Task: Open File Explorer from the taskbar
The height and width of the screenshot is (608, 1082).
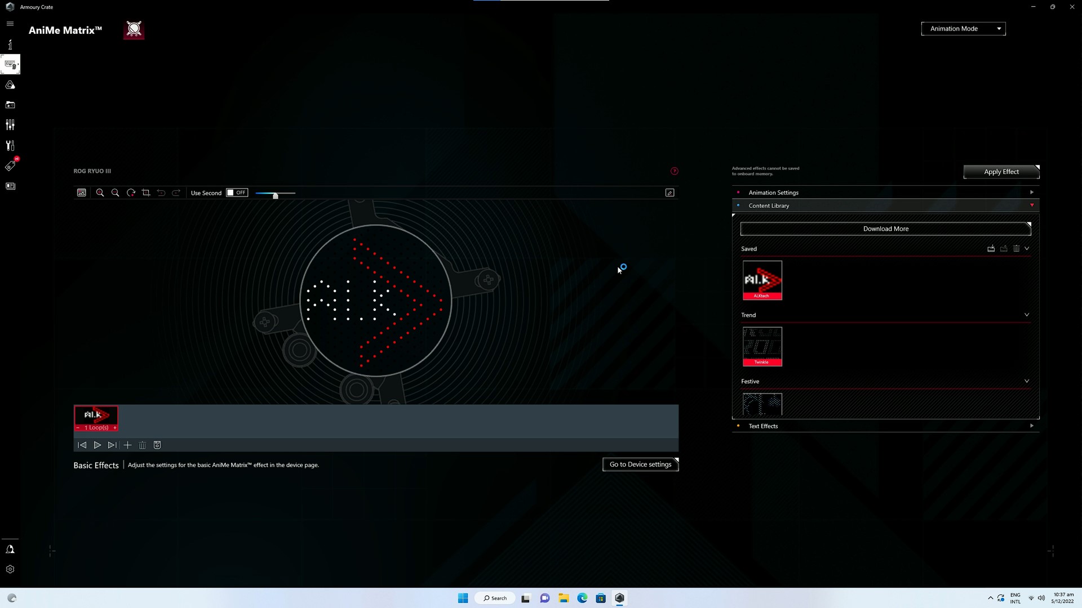Action: tap(564, 598)
